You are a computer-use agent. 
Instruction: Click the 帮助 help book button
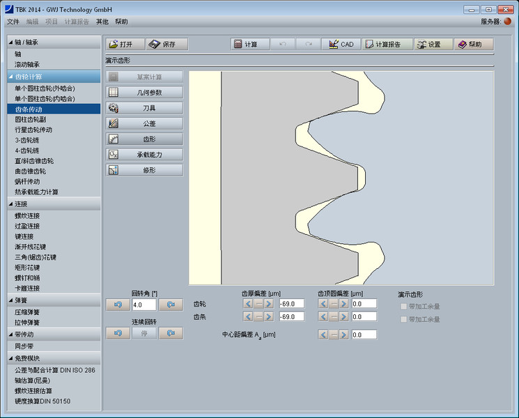coord(474,44)
